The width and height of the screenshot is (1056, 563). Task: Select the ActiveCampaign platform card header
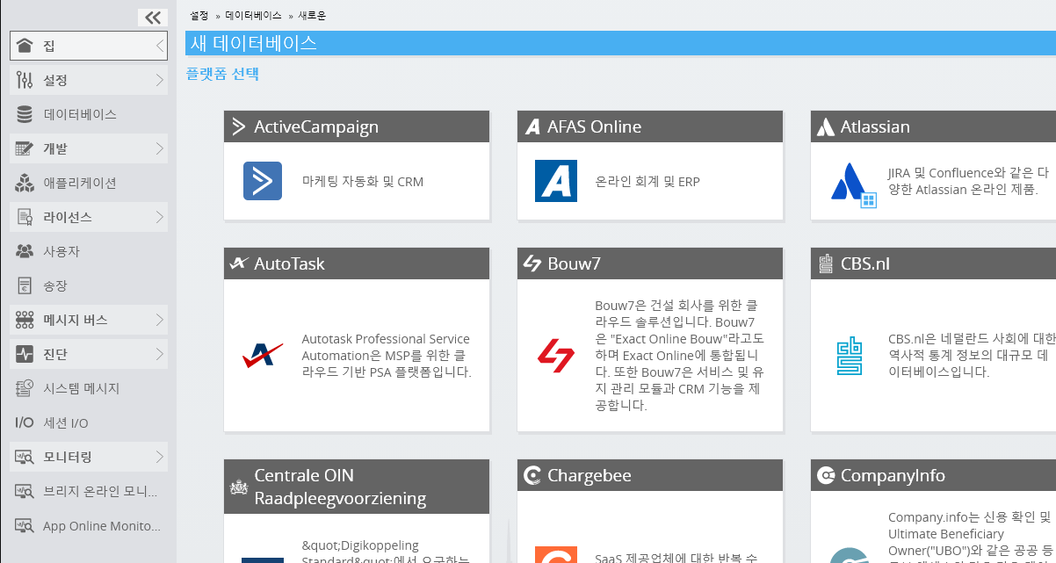(x=357, y=126)
